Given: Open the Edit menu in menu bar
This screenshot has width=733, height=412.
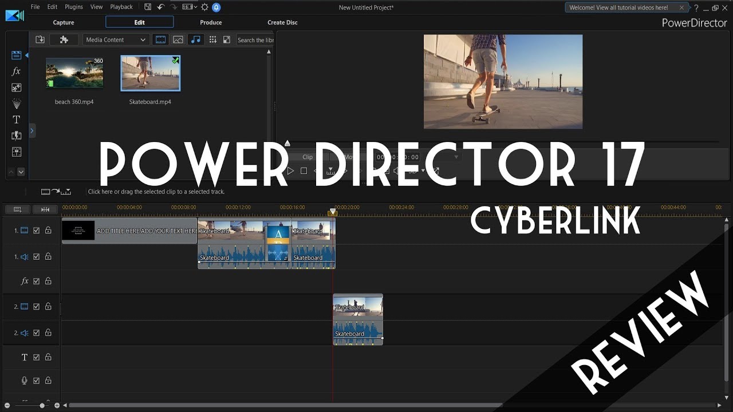Looking at the screenshot, I should 52,7.
